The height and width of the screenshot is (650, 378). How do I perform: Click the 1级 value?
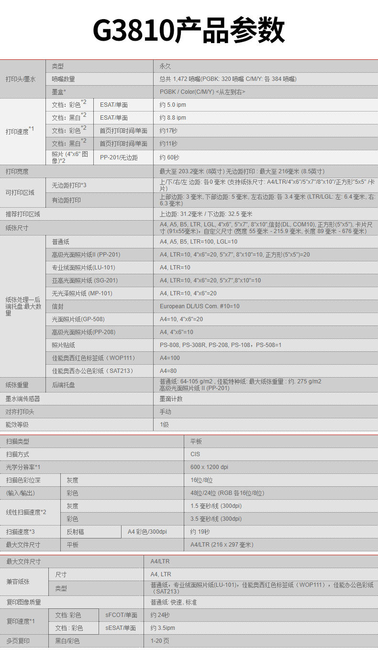[x=164, y=425]
